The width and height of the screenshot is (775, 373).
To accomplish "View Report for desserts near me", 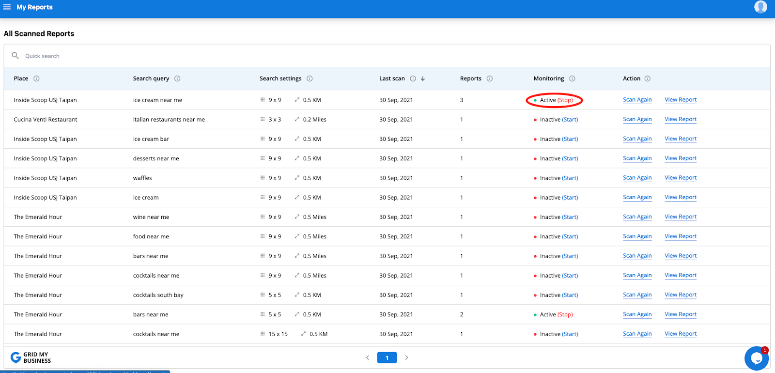I will (x=681, y=158).
